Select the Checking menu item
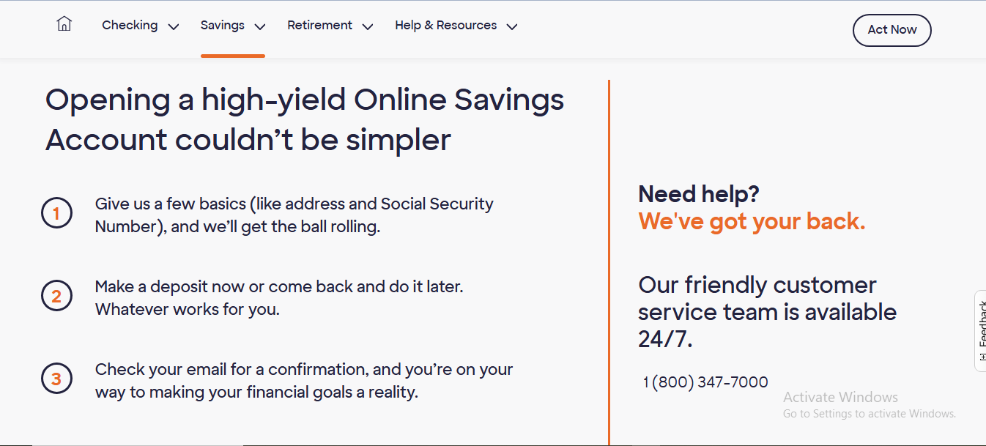The image size is (986, 446). point(130,25)
